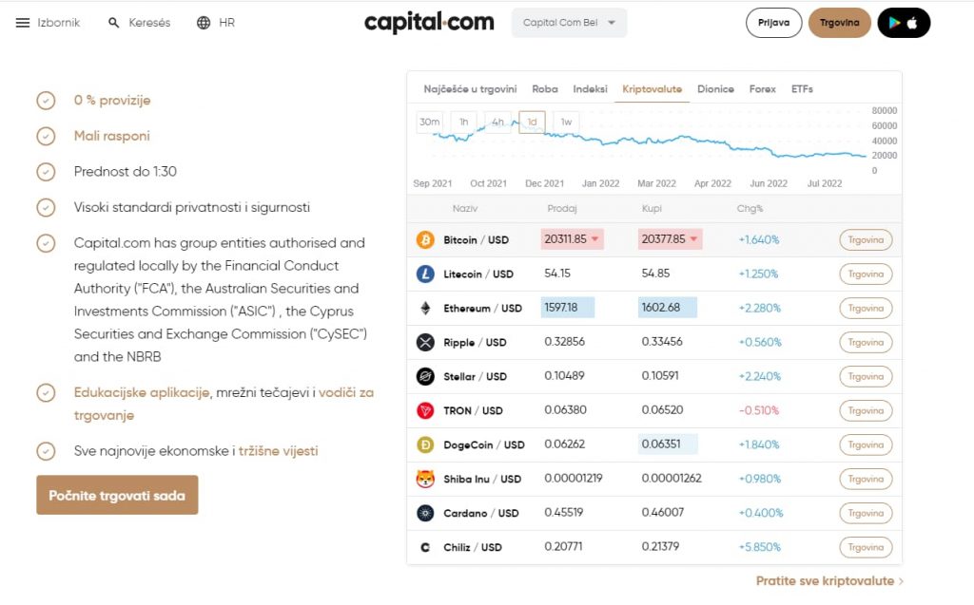Select the 1w chart interval
Viewport: 974px width, 605px height.
click(x=565, y=122)
